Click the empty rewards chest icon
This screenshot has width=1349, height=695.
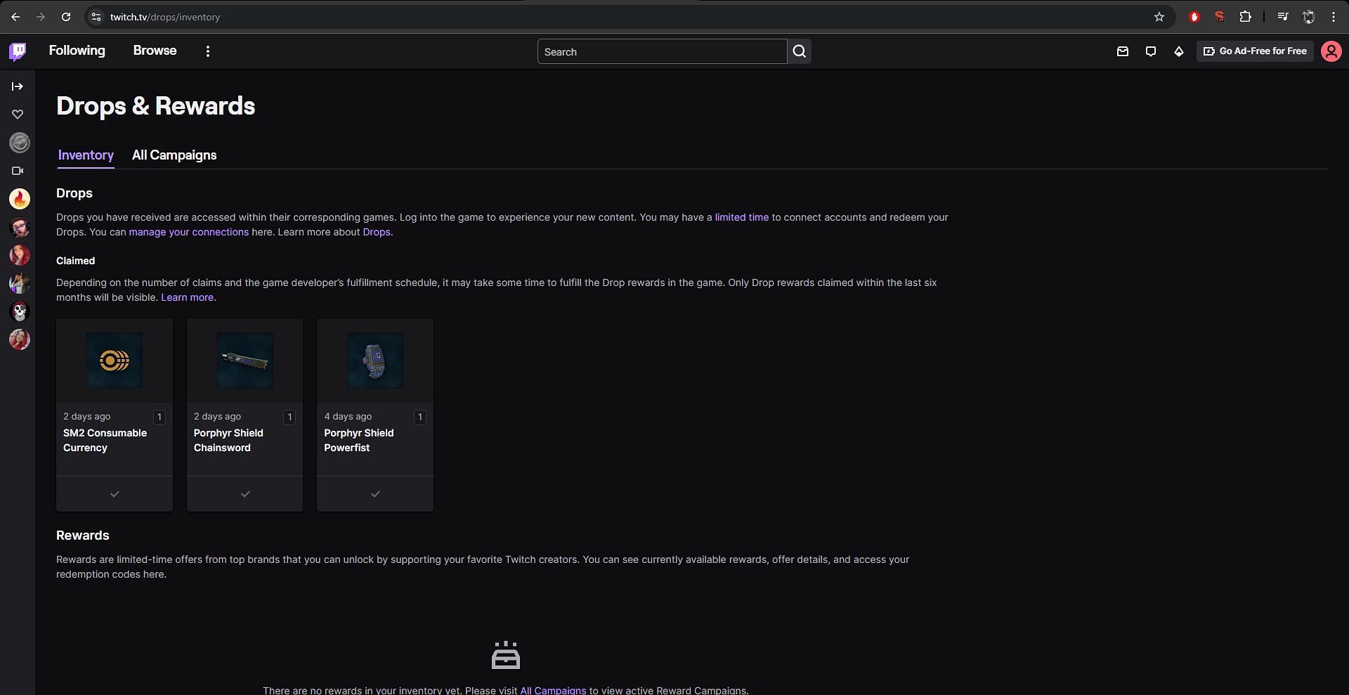click(x=506, y=655)
